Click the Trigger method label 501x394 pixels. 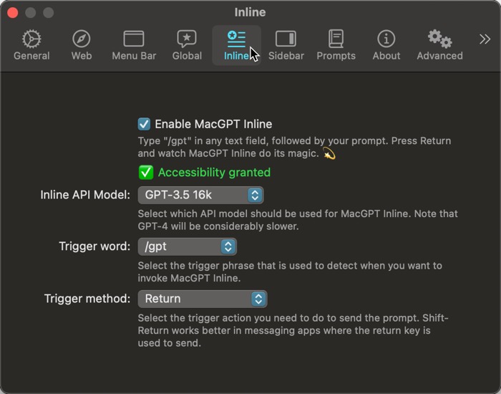[x=87, y=299]
